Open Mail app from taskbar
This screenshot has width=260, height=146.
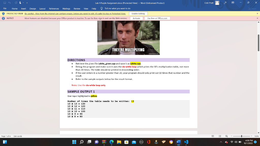(x=134, y=142)
